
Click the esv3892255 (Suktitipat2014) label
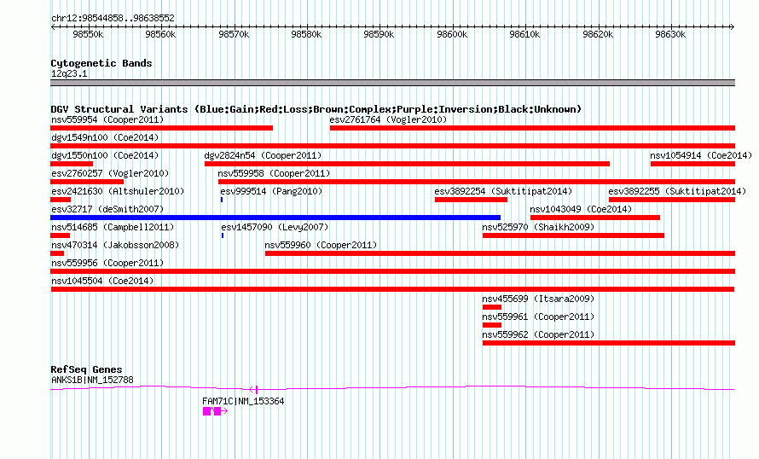coord(677,191)
